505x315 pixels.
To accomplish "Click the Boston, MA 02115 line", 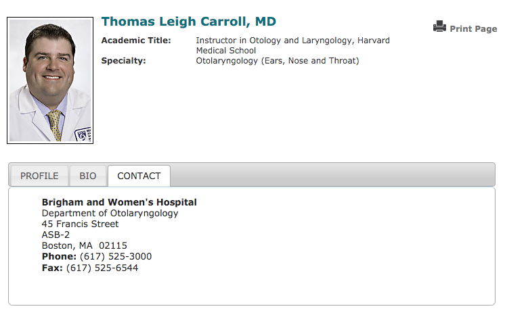I will (85, 245).
